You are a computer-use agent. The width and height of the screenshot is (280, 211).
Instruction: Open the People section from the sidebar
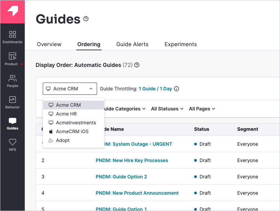(12, 81)
